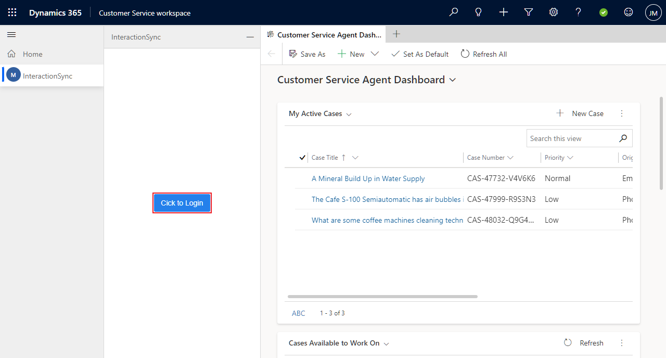Open quick create with the plus icon
This screenshot has width=666, height=358.
pos(503,12)
